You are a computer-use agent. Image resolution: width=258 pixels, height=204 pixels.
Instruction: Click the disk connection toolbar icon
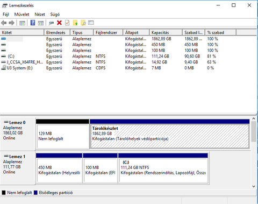(x=51, y=23)
